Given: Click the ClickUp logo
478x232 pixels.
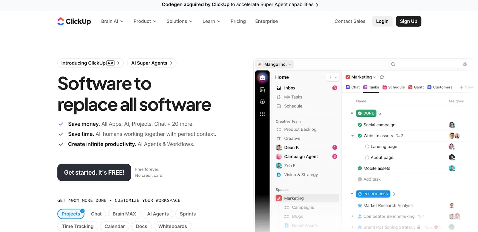Looking at the screenshot, I should coord(74,21).
